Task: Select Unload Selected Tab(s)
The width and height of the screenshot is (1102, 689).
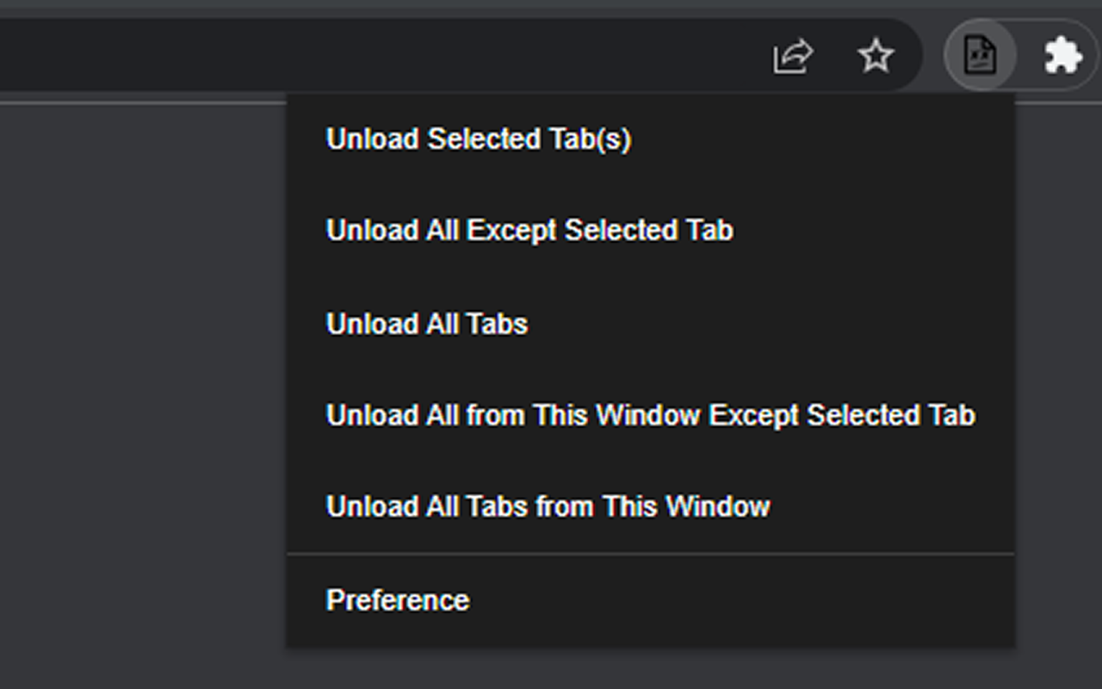Action: pos(478,140)
